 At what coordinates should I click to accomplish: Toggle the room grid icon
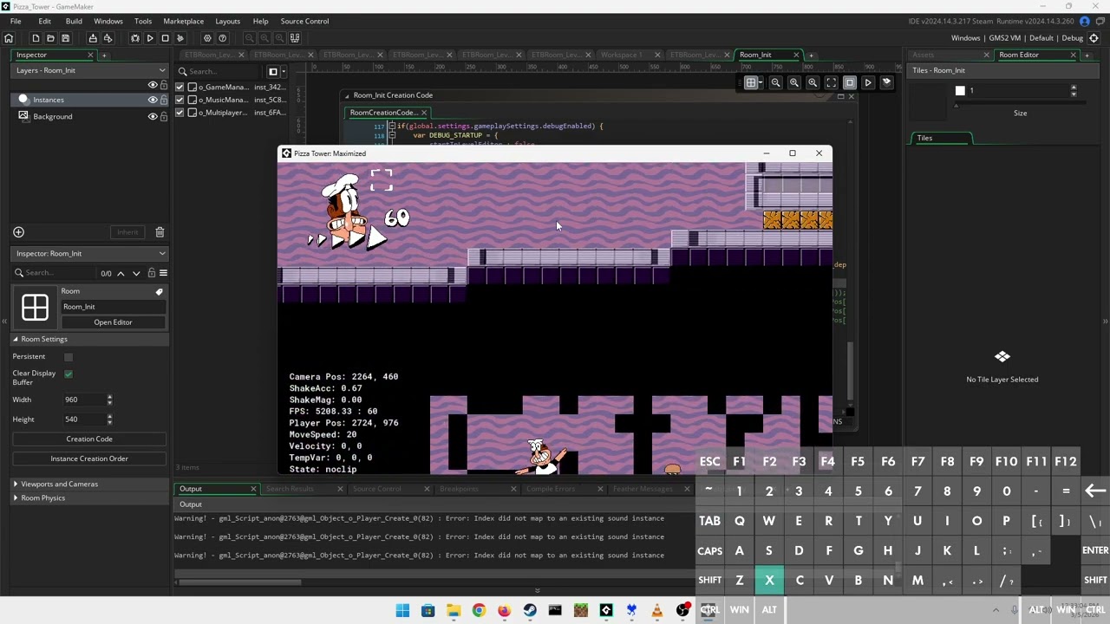click(x=751, y=82)
